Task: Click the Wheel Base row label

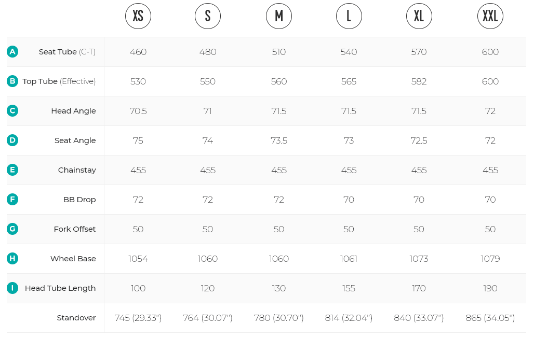Action: 73,259
